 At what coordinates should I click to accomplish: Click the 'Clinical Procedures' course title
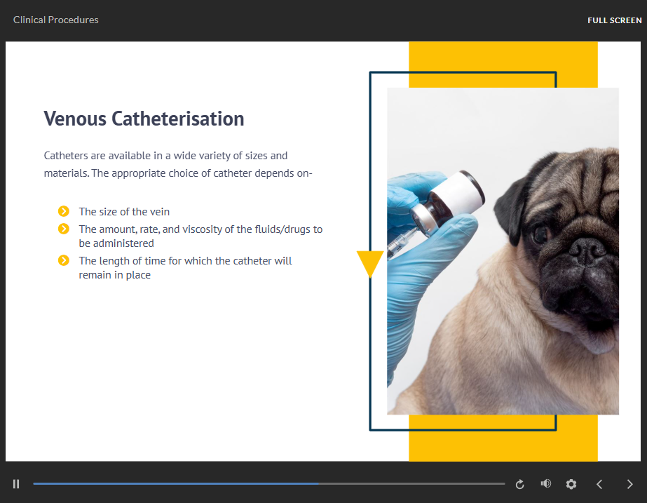pos(56,20)
